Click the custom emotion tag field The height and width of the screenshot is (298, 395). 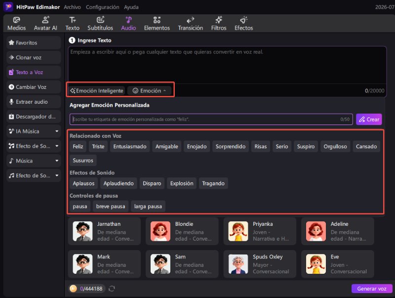click(x=211, y=119)
